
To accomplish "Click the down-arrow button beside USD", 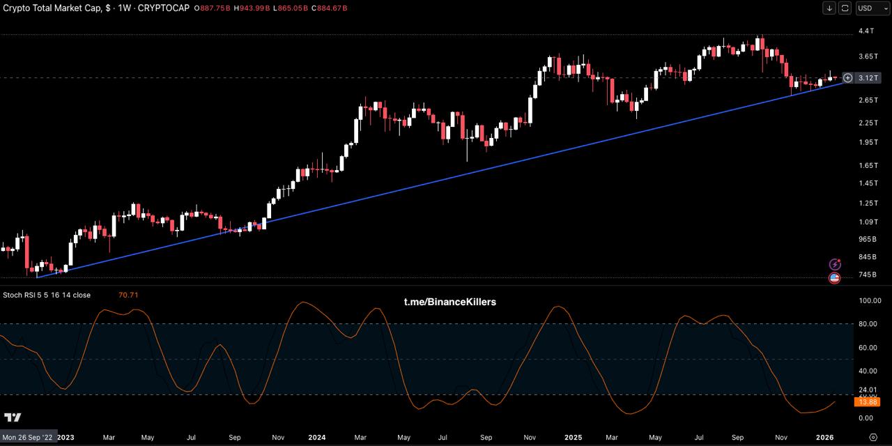I will point(829,8).
